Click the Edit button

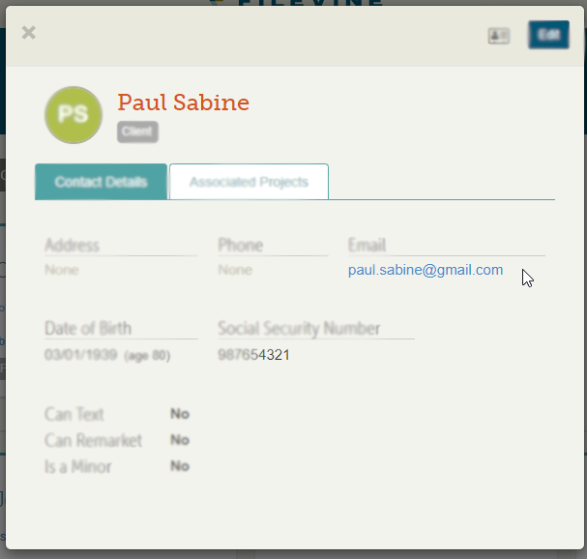point(548,35)
